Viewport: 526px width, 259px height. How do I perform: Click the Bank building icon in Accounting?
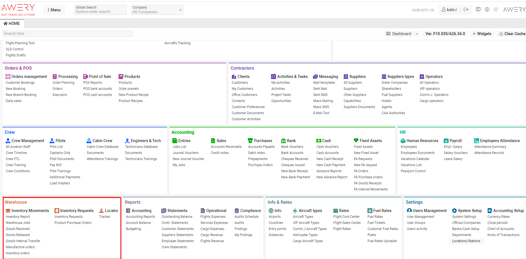[x=283, y=141]
